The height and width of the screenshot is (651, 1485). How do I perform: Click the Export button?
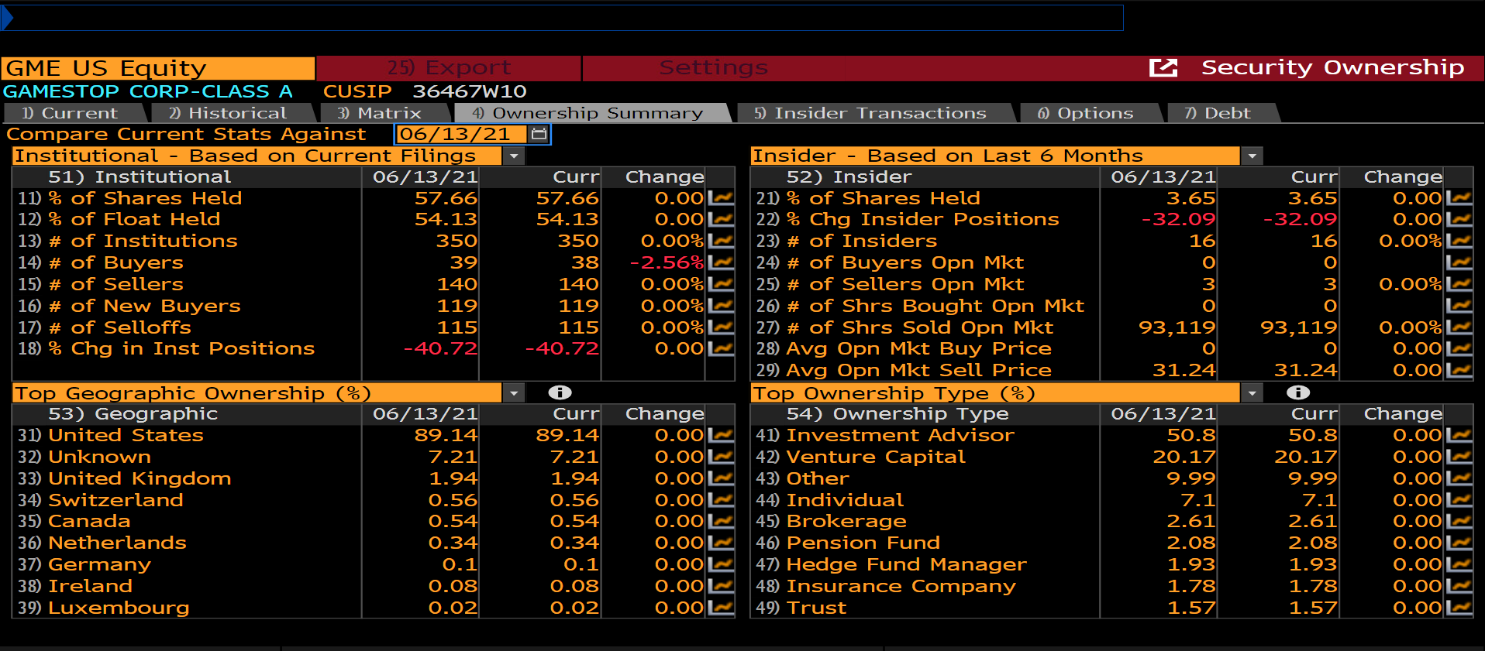point(449,68)
